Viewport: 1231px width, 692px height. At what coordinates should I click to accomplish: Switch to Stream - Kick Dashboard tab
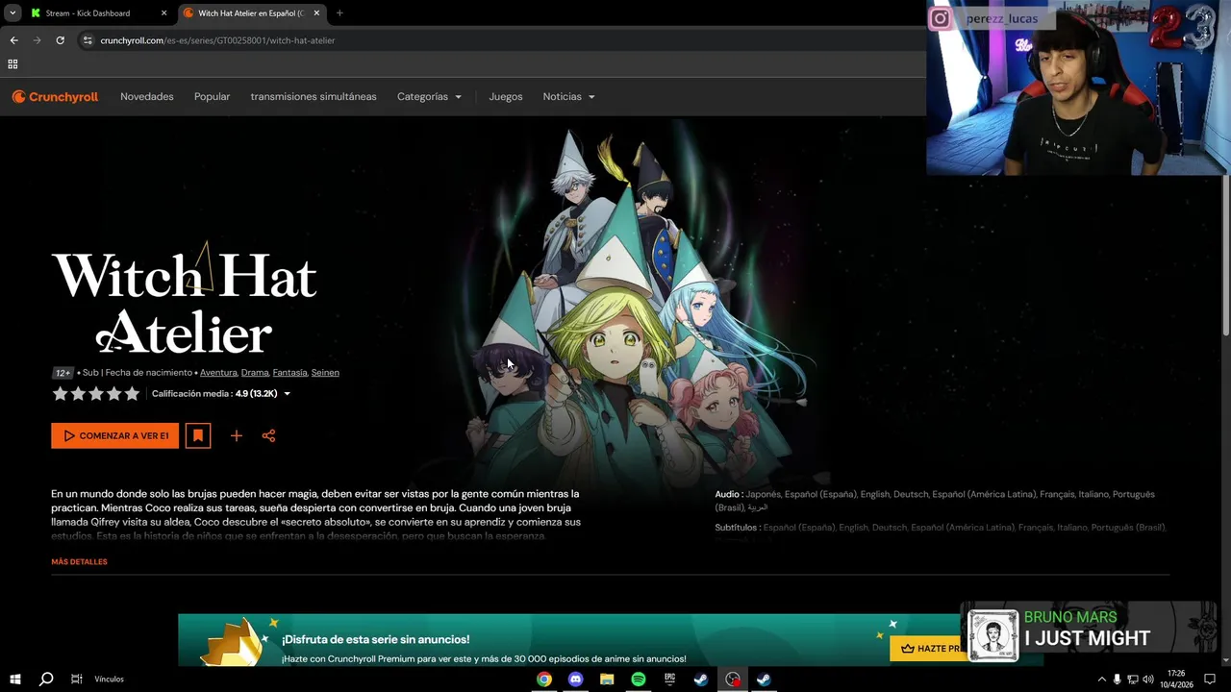point(98,13)
